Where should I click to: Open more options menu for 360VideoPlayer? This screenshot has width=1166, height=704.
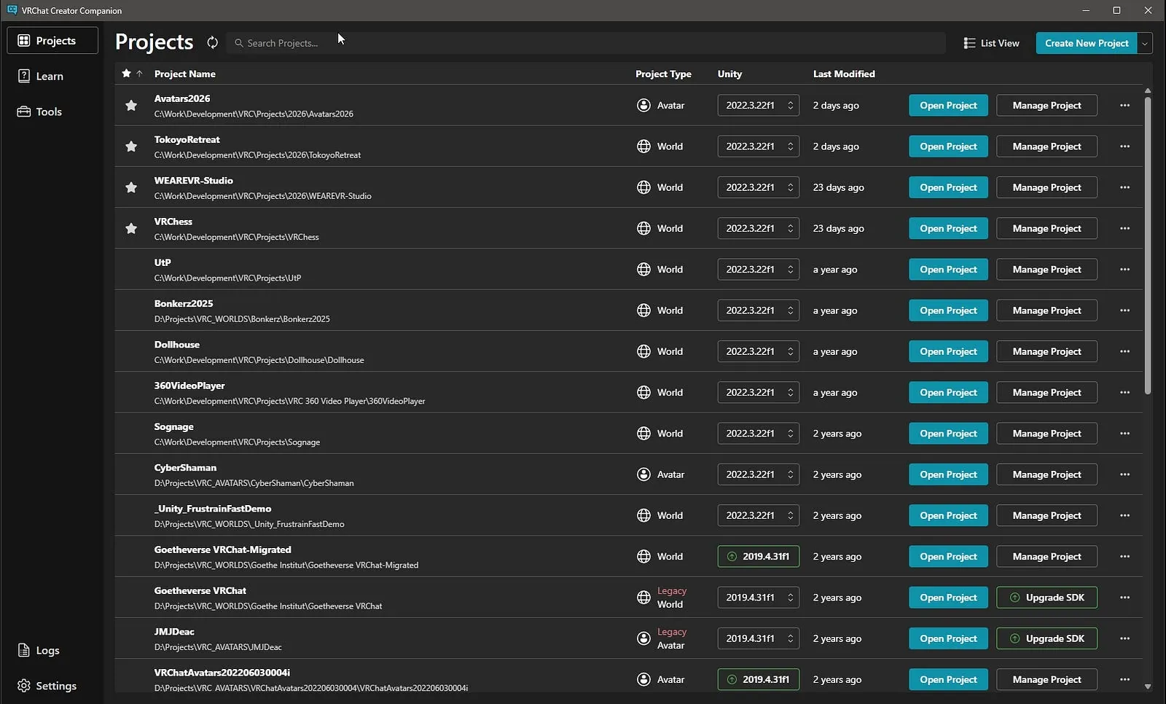tap(1124, 393)
